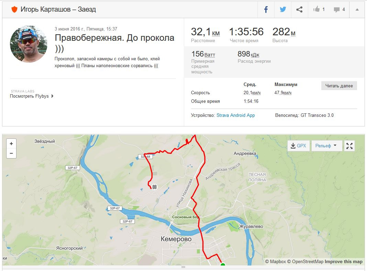Zoom out on the map

point(11,153)
